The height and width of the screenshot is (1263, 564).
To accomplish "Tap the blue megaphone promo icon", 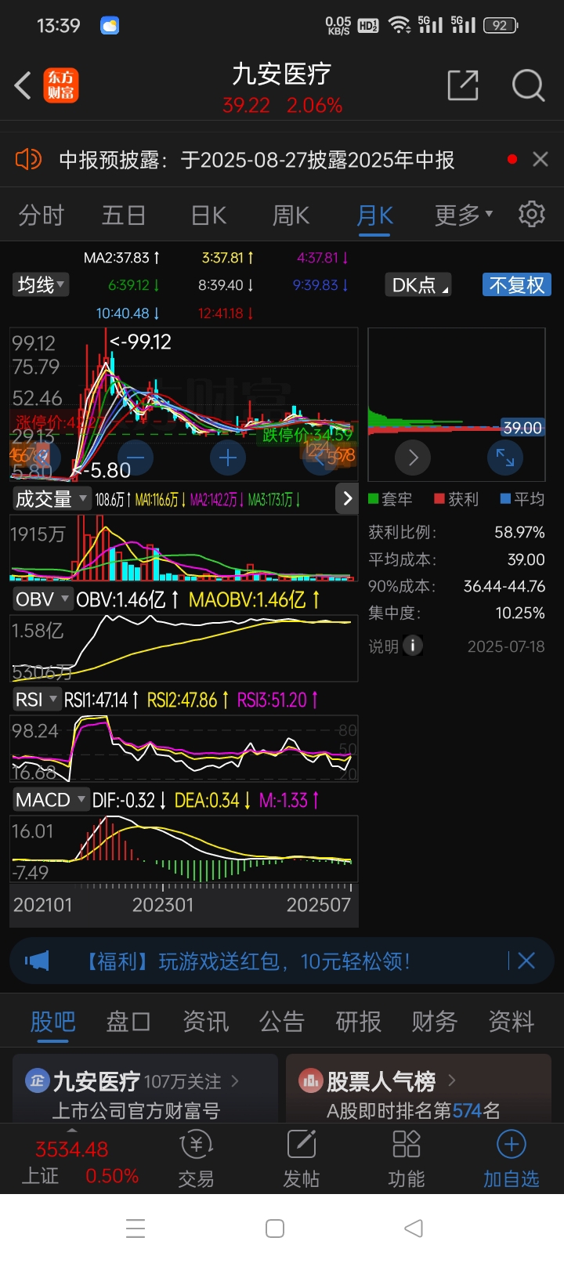I will coord(37,961).
